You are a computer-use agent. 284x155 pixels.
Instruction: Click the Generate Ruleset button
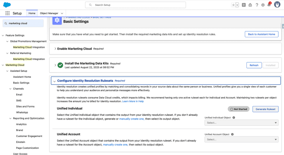(265, 109)
